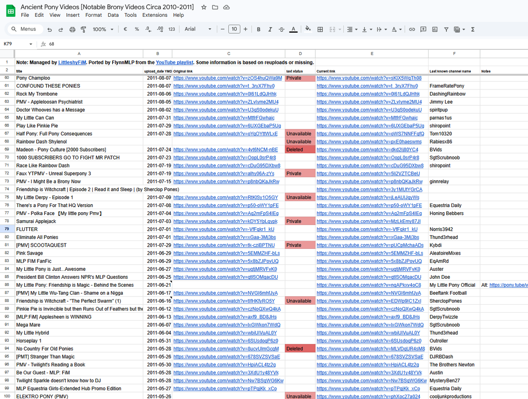This screenshot has height=399, width=528.
Task: Select the channel cell 'Equestria Daily' in row 76
Action: pyautogui.click(x=454, y=206)
